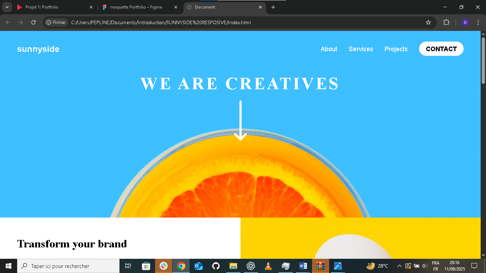Open the Chrome profile avatar
The width and height of the screenshot is (486, 273).
[x=465, y=22]
